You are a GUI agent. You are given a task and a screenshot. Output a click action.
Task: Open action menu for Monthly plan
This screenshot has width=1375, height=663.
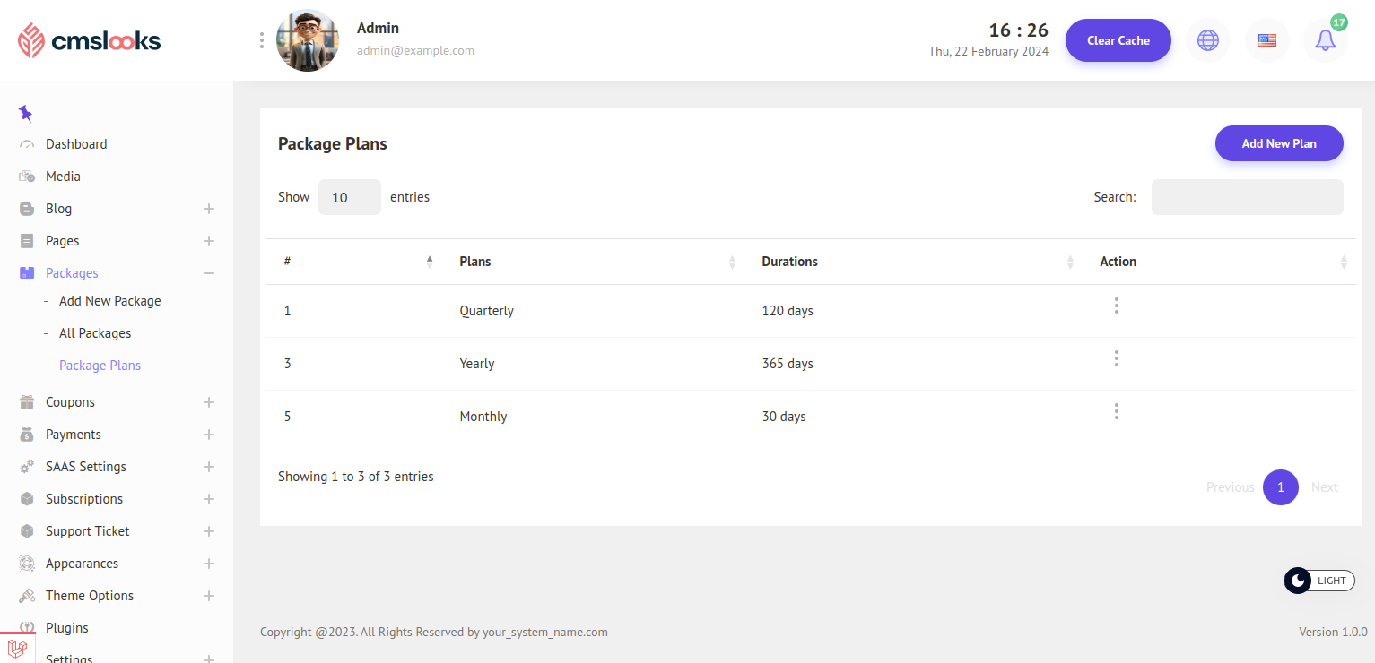point(1116,412)
